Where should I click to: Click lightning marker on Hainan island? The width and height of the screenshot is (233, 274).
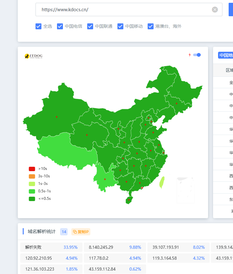pyautogui.click(x=129, y=200)
